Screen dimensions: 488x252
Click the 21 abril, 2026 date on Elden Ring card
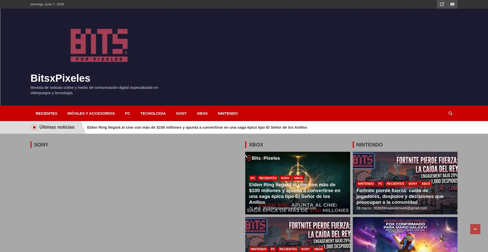click(x=260, y=208)
